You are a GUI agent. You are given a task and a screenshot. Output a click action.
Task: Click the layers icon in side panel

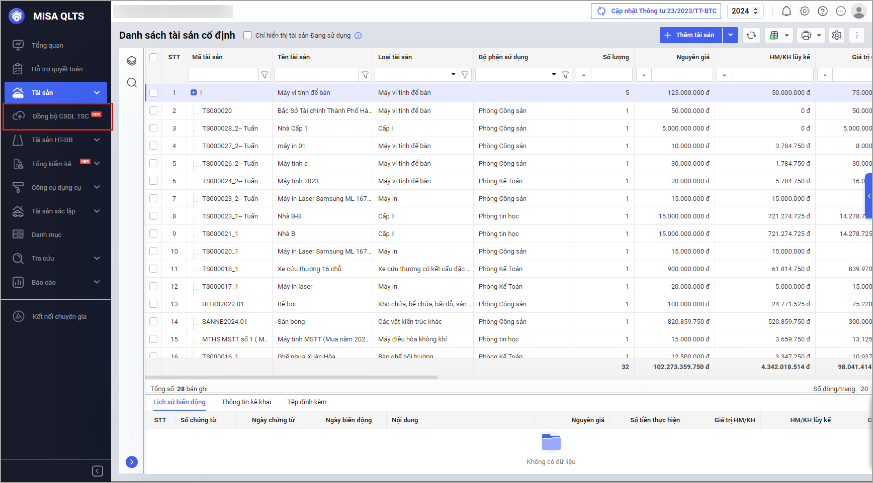pos(132,61)
